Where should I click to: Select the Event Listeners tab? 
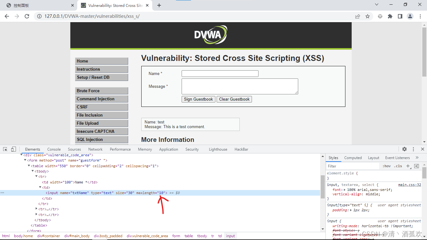click(x=397, y=157)
